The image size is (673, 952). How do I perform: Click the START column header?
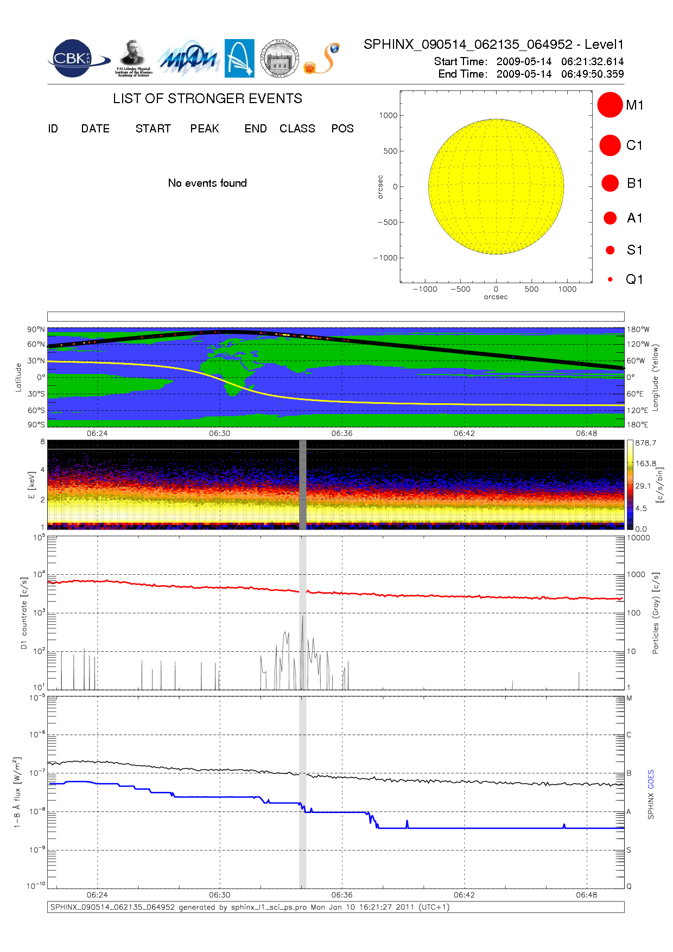click(153, 129)
